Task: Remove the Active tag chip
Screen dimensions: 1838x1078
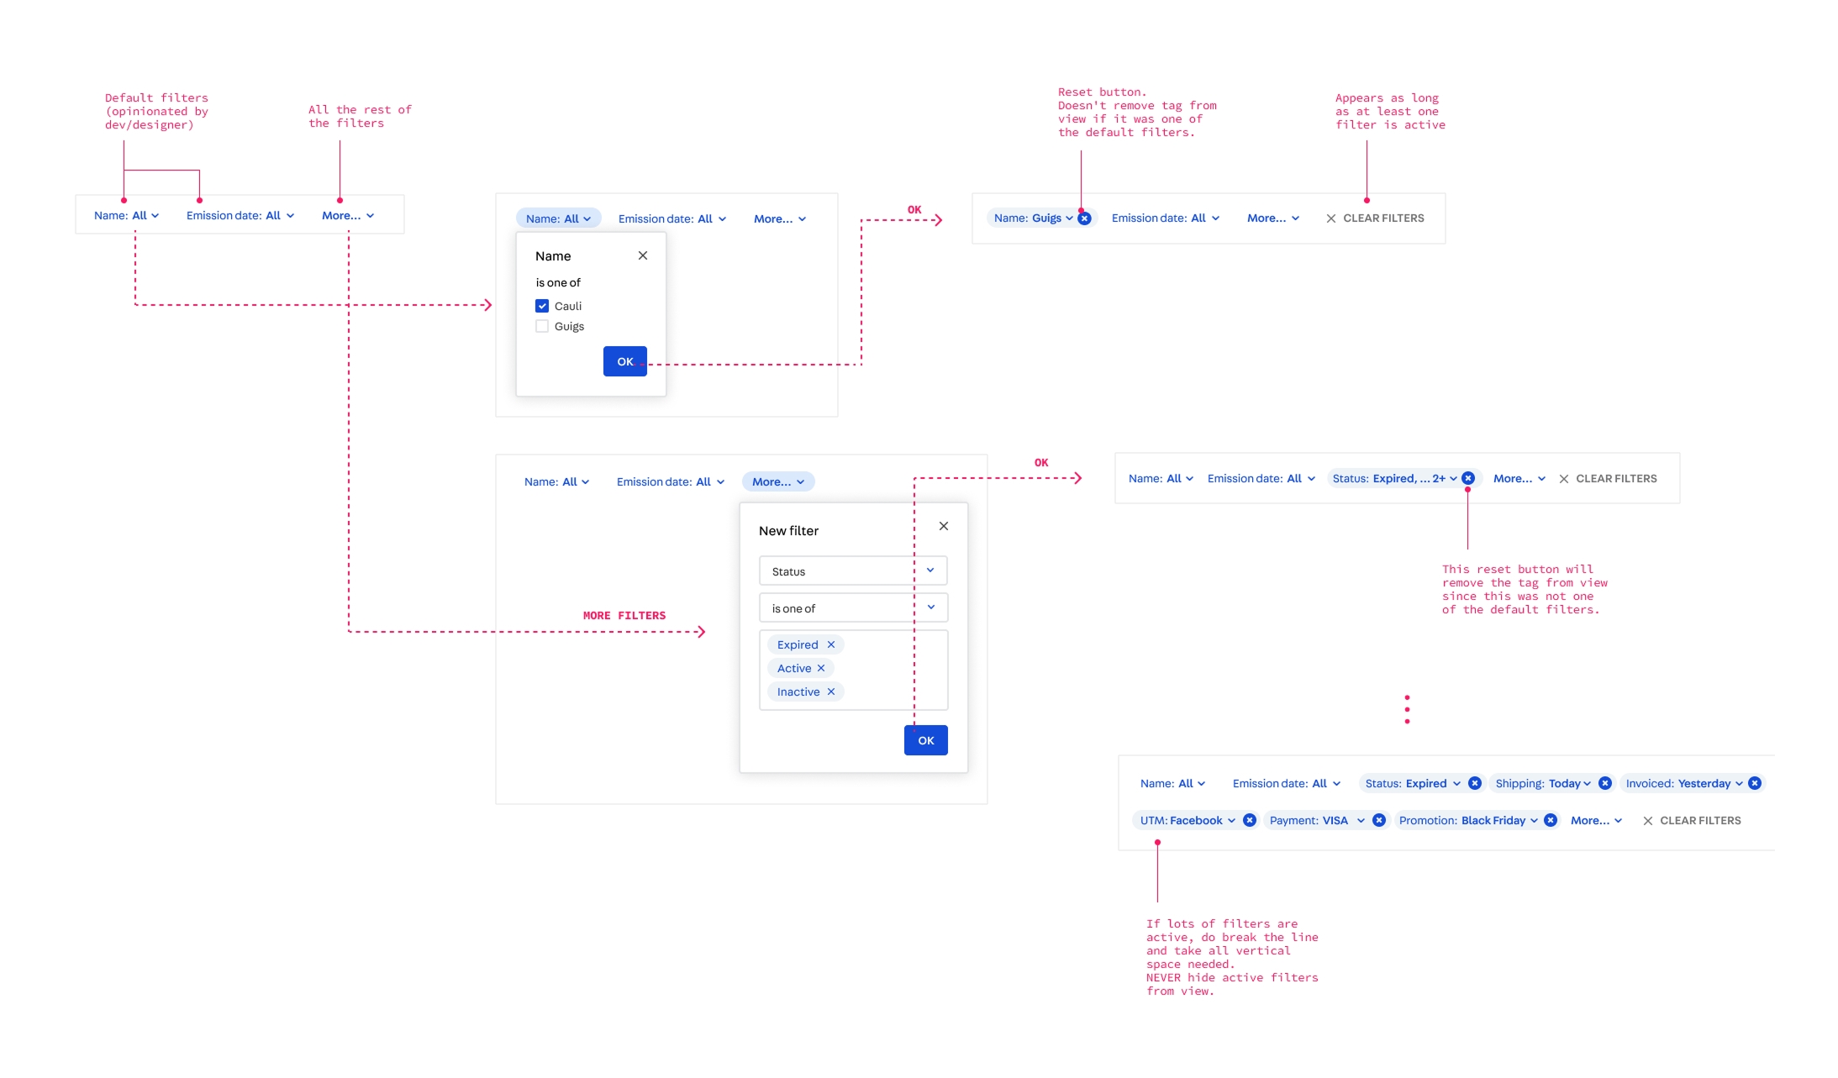Action: coord(821,668)
